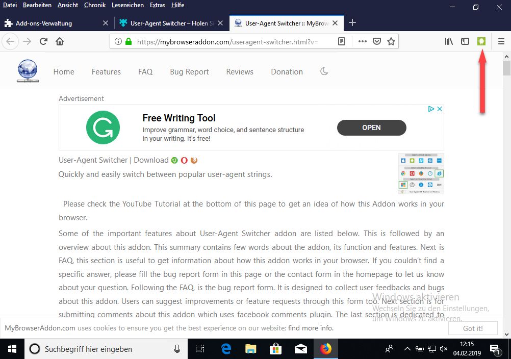511x359 pixels.
Task: Accept cookies with Got it! button
Action: click(x=473, y=328)
